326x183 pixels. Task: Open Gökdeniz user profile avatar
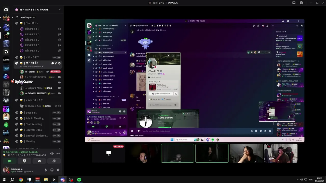tap(6, 170)
